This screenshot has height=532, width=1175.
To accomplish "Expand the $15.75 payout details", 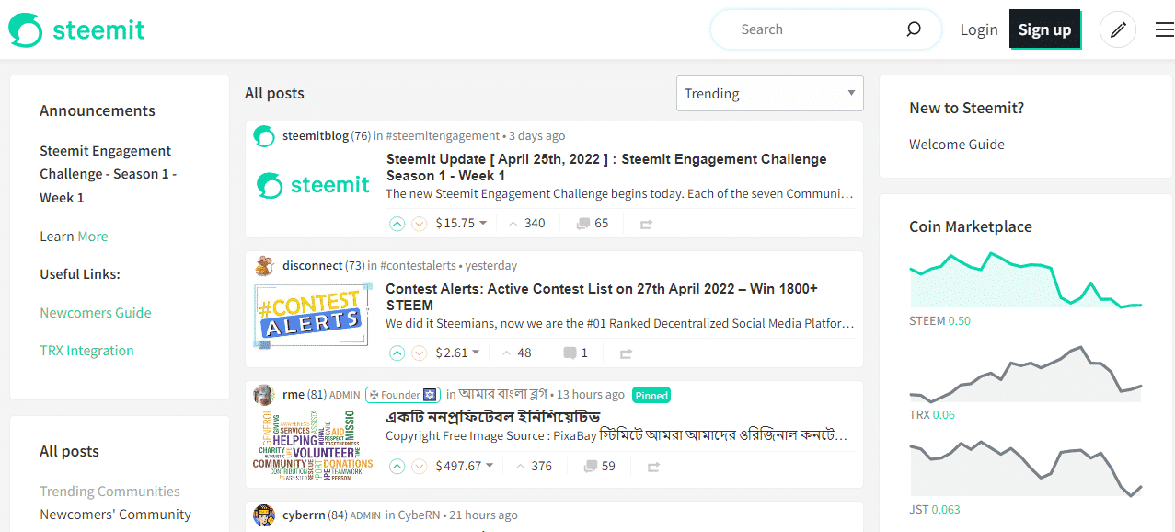I will coord(461,223).
